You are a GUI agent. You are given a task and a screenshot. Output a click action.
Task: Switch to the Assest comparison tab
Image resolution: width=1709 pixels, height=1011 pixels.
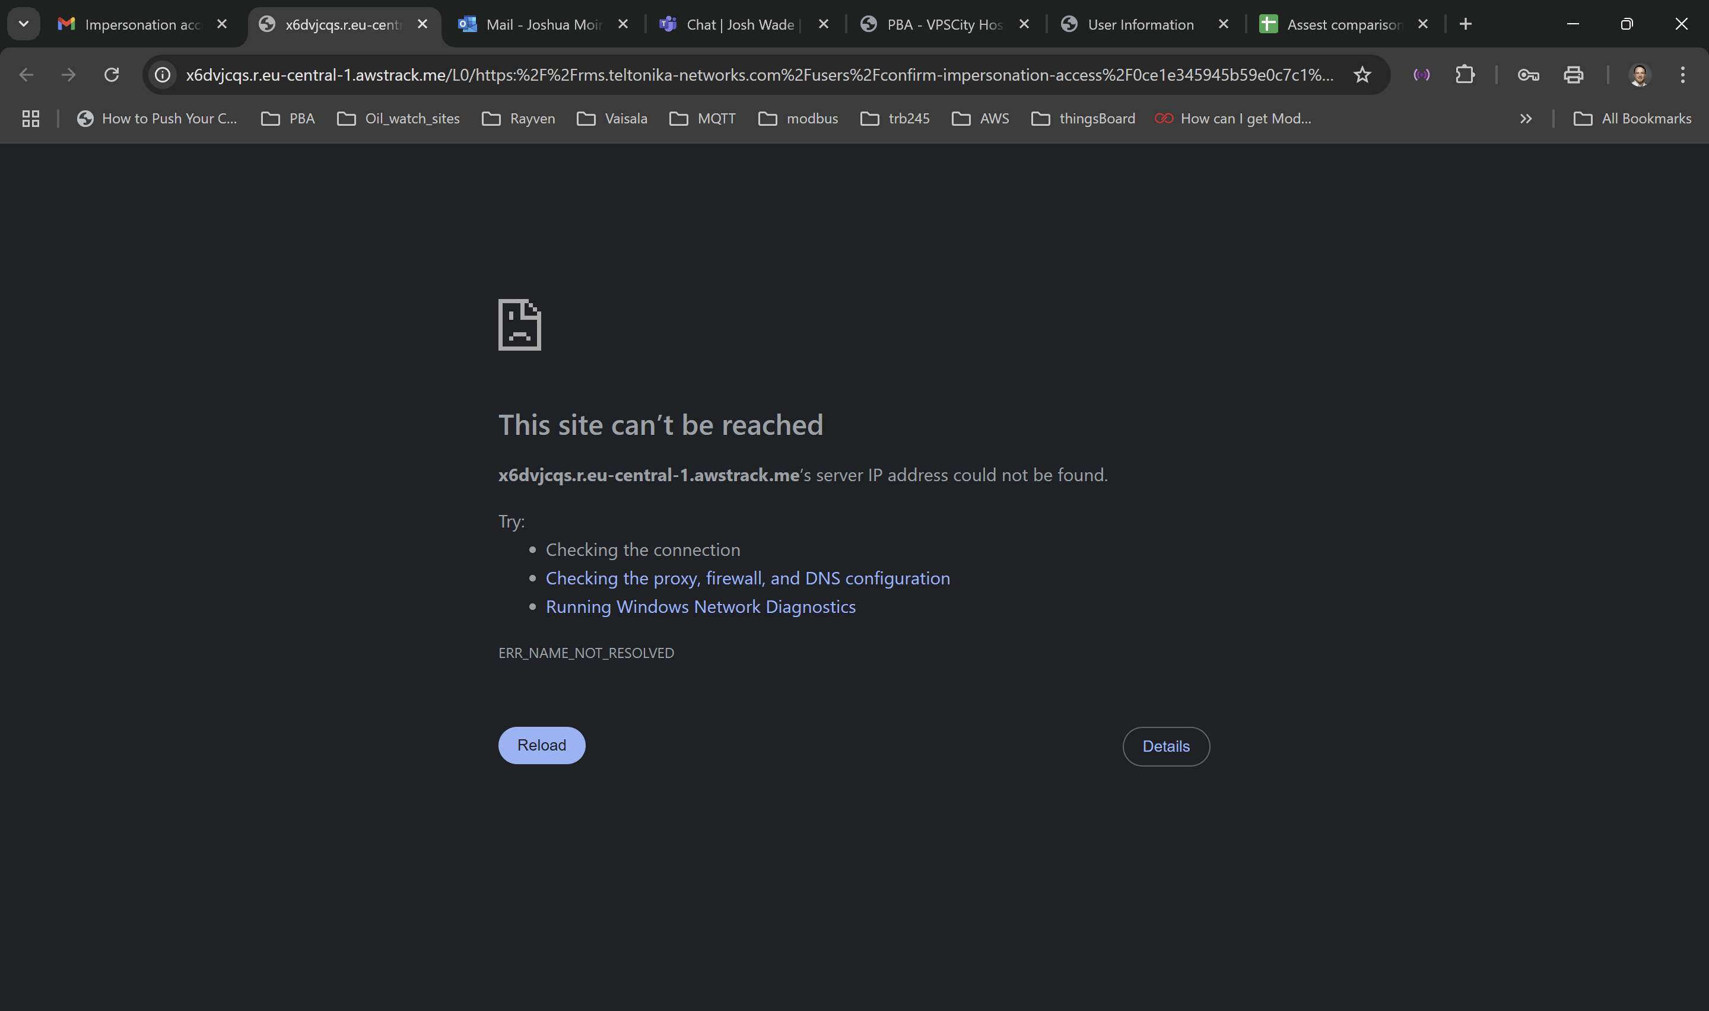(1343, 24)
